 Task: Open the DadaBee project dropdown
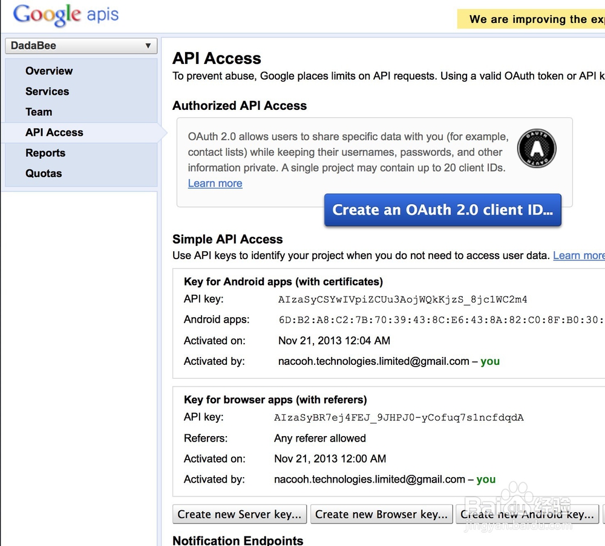coord(81,45)
